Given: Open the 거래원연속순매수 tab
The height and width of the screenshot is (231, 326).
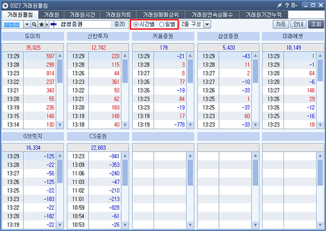Looking at the screenshot, I should point(212,15).
